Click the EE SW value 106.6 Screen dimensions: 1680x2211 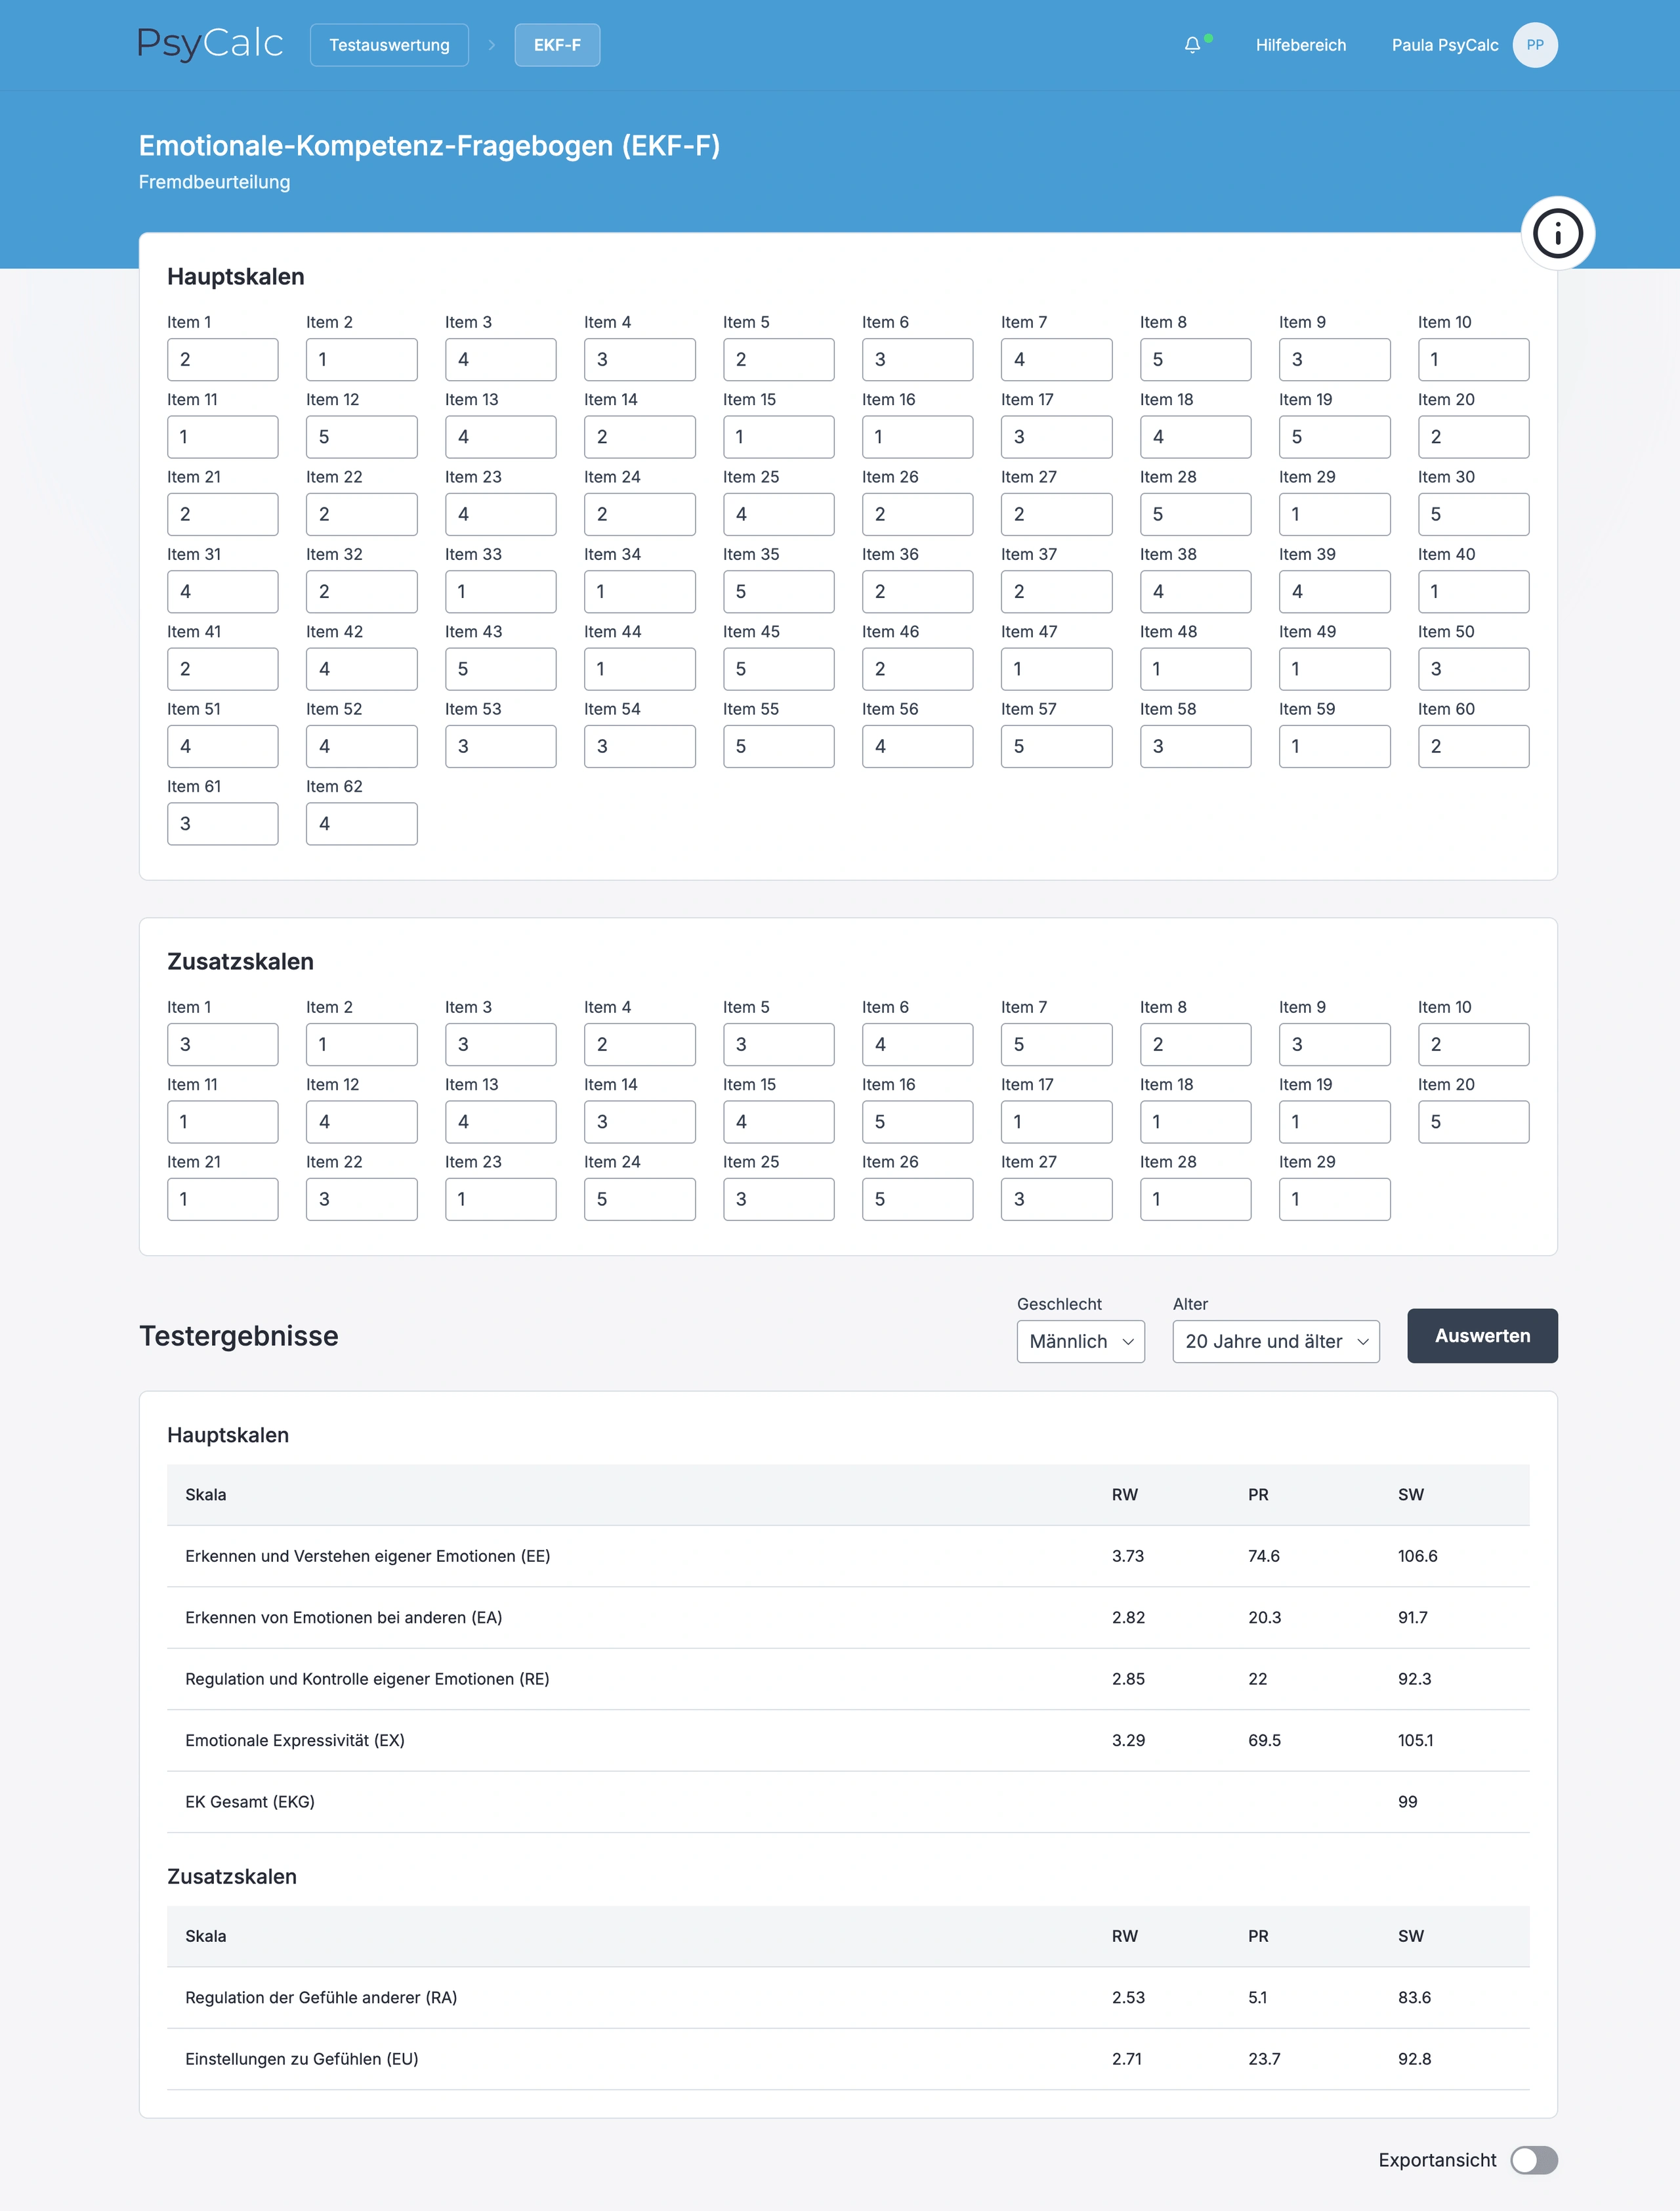[1417, 1556]
